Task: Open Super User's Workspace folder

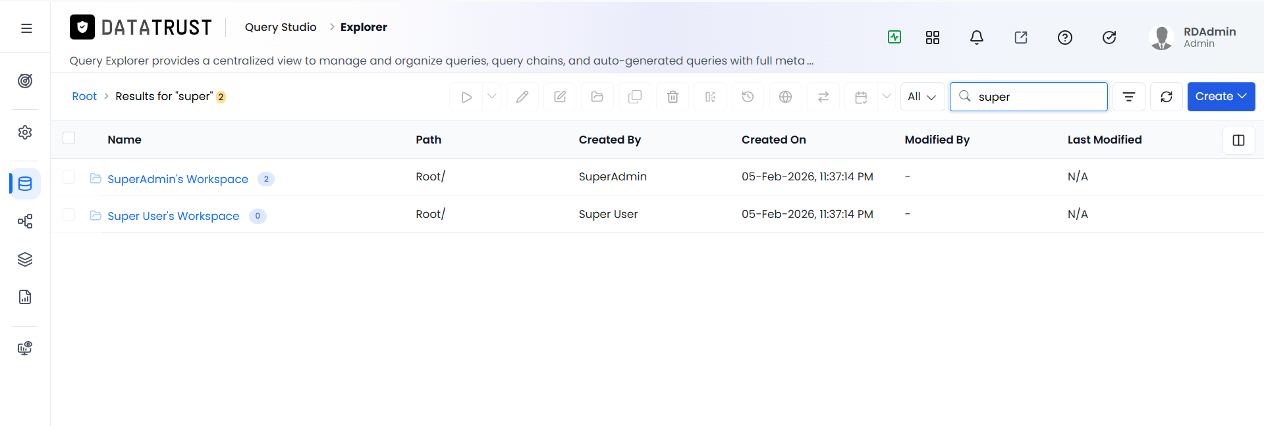Action: coord(173,216)
